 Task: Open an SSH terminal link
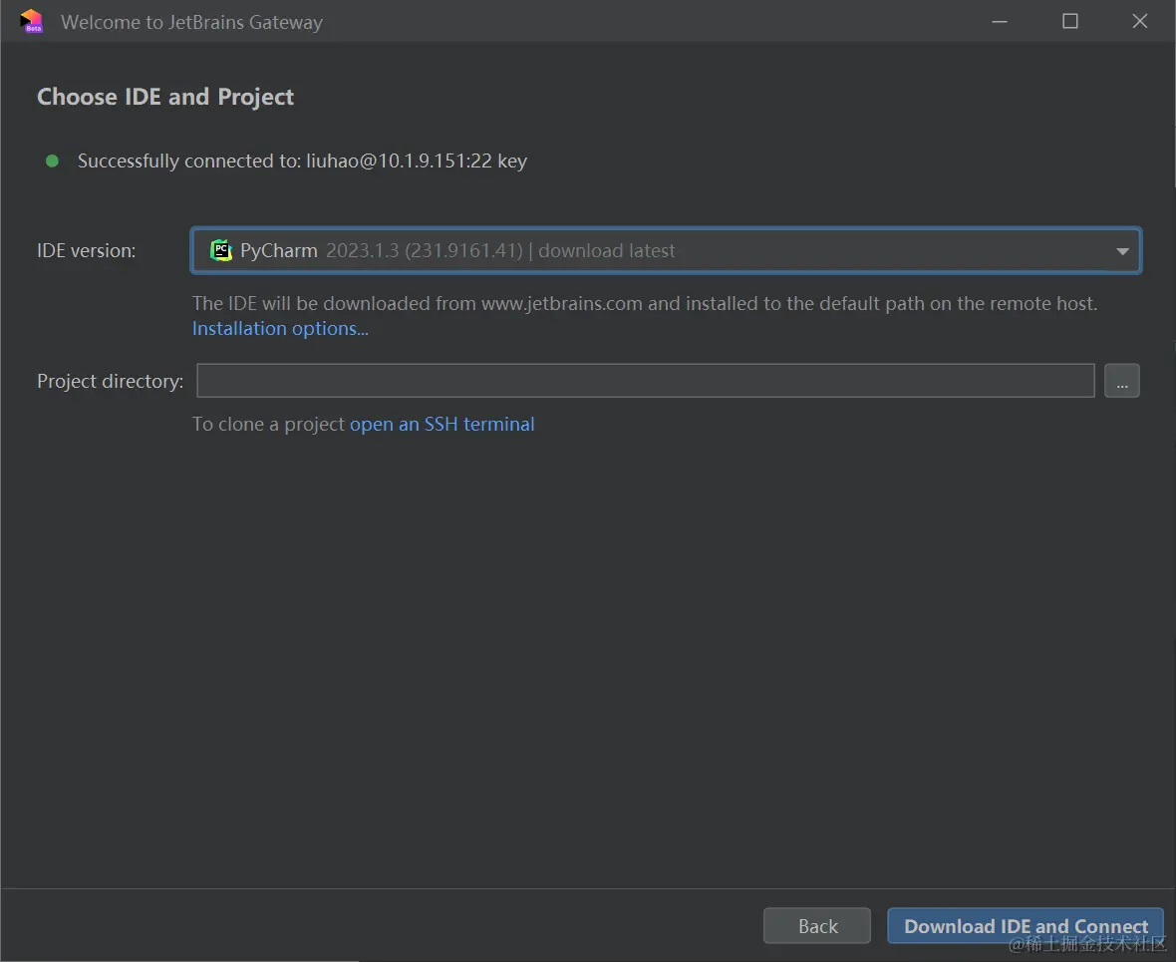pyautogui.click(x=441, y=425)
